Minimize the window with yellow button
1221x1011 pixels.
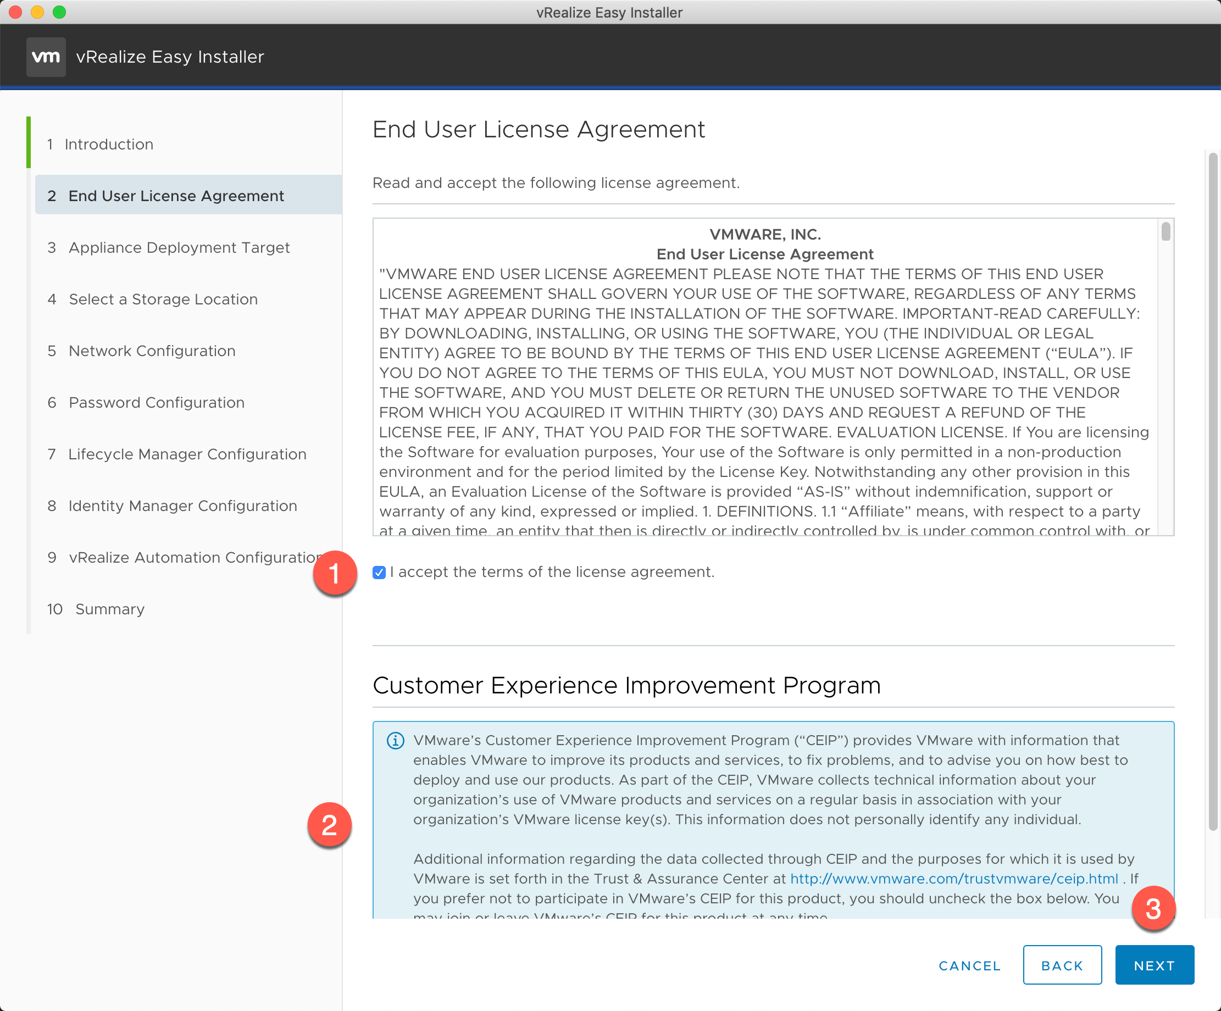coord(37,12)
